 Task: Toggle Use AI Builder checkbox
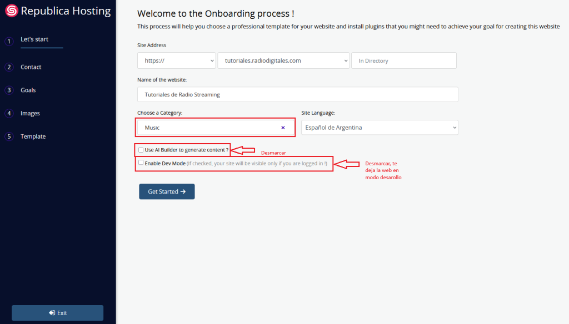coord(141,150)
